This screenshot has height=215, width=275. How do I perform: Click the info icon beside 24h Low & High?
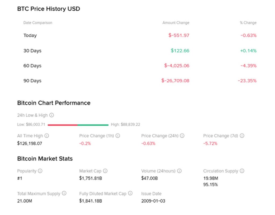pyautogui.click(x=52, y=115)
